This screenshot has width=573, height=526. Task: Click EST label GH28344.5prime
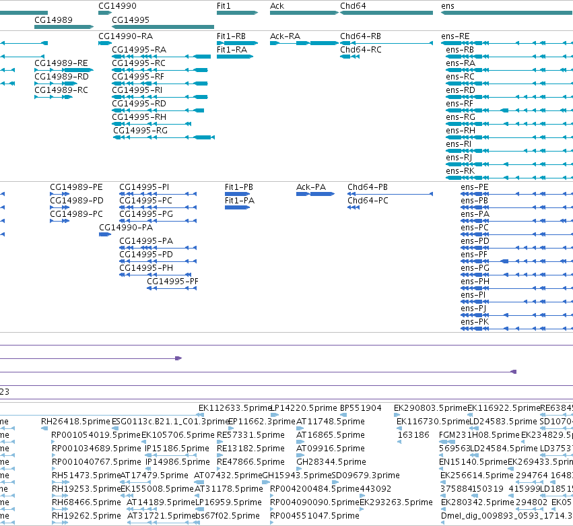pos(331,462)
